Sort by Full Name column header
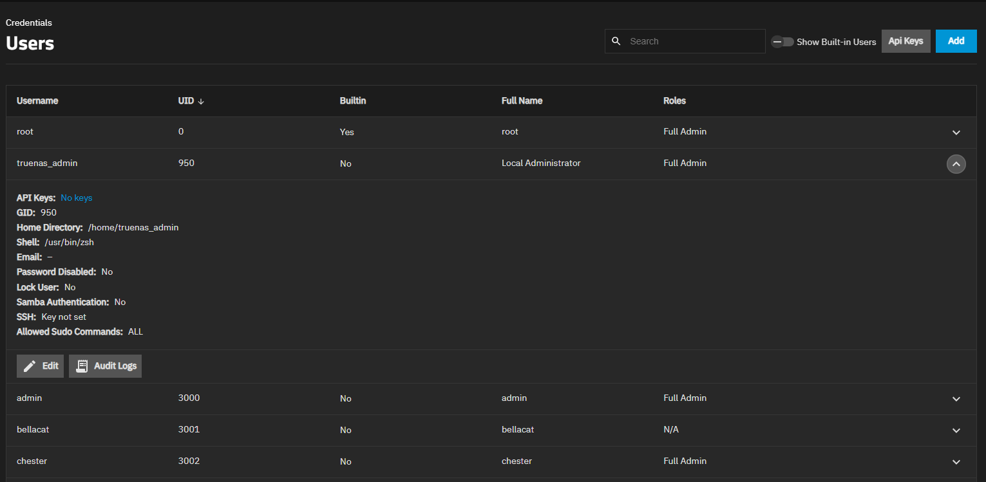Image resolution: width=986 pixels, height=482 pixels. (x=522, y=101)
